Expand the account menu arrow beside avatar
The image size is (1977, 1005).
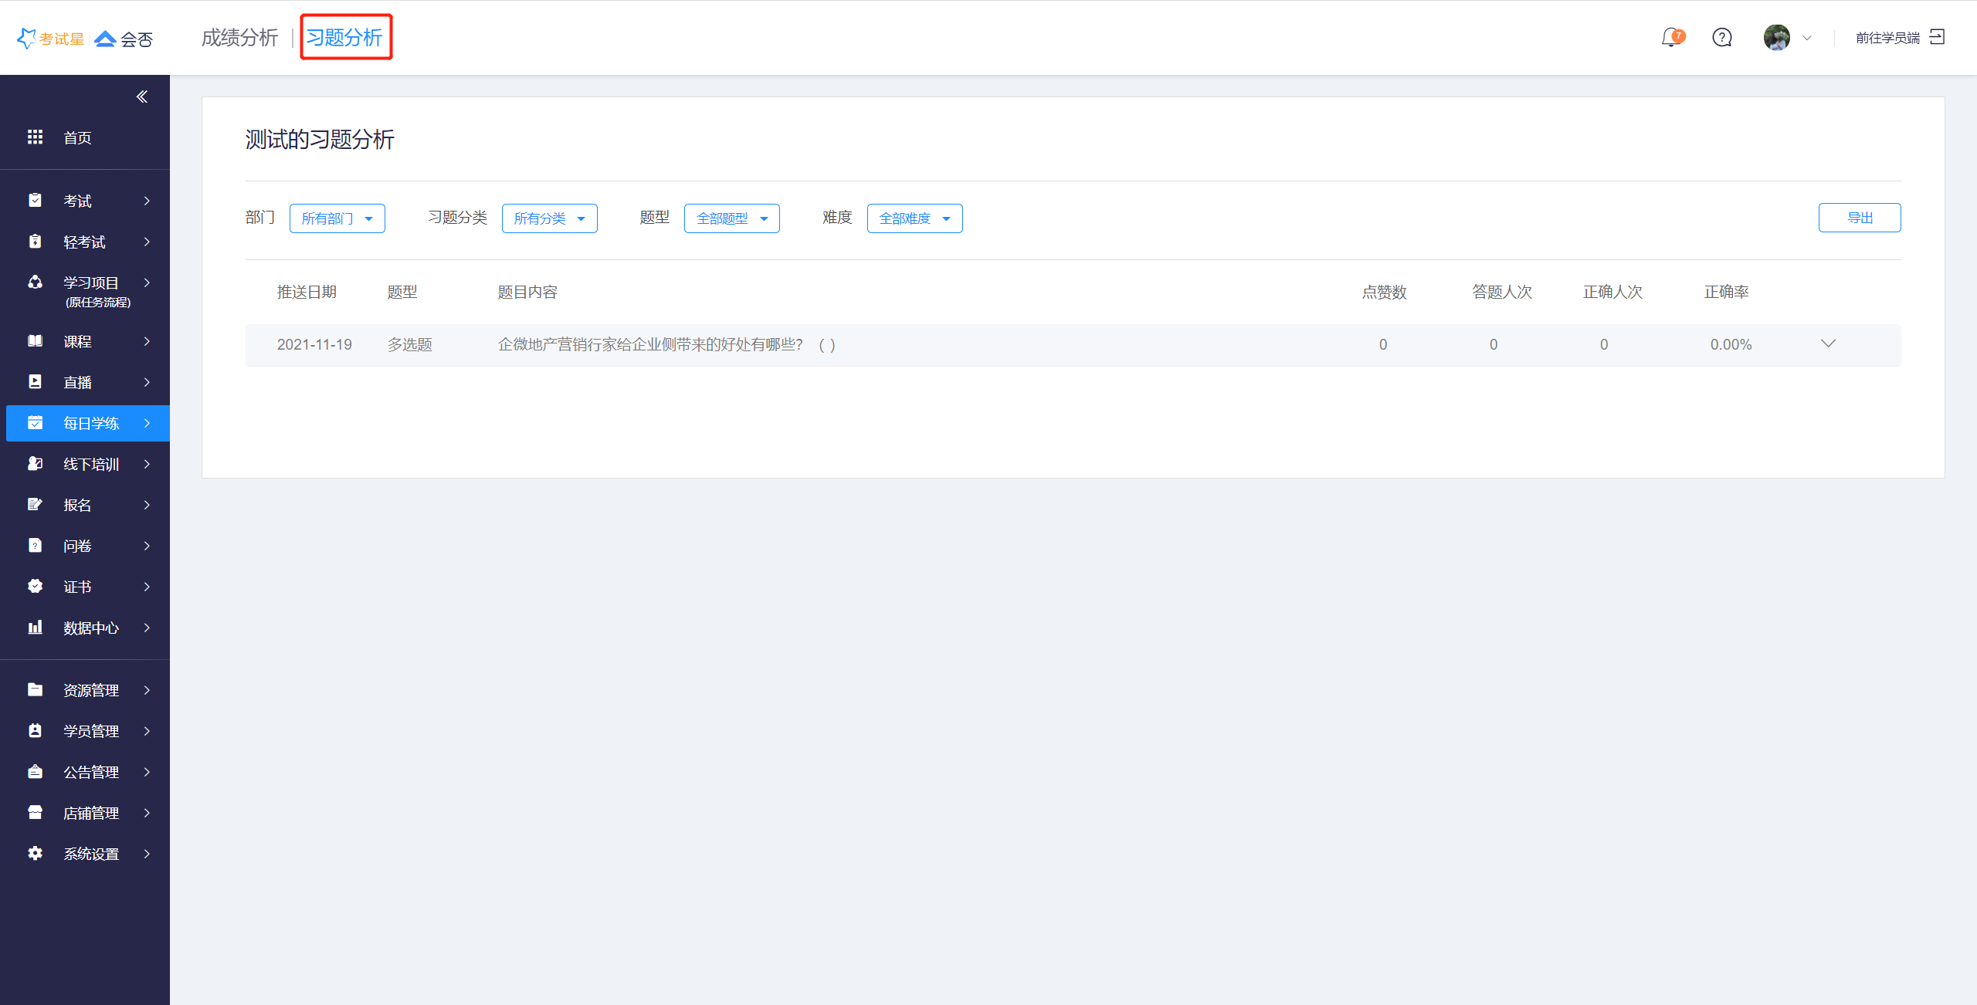point(1807,38)
